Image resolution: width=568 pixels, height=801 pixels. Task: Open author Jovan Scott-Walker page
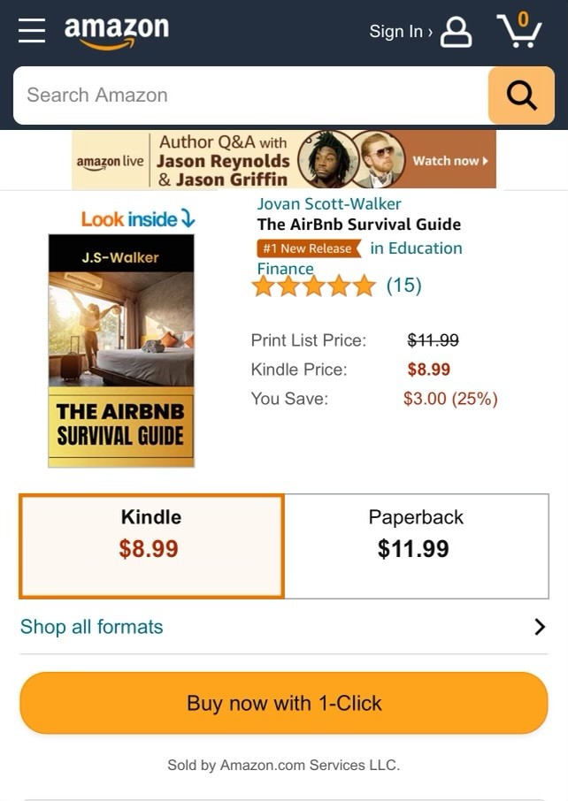click(329, 204)
